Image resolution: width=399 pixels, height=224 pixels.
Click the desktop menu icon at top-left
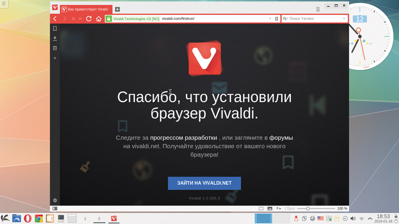pos(4,3)
